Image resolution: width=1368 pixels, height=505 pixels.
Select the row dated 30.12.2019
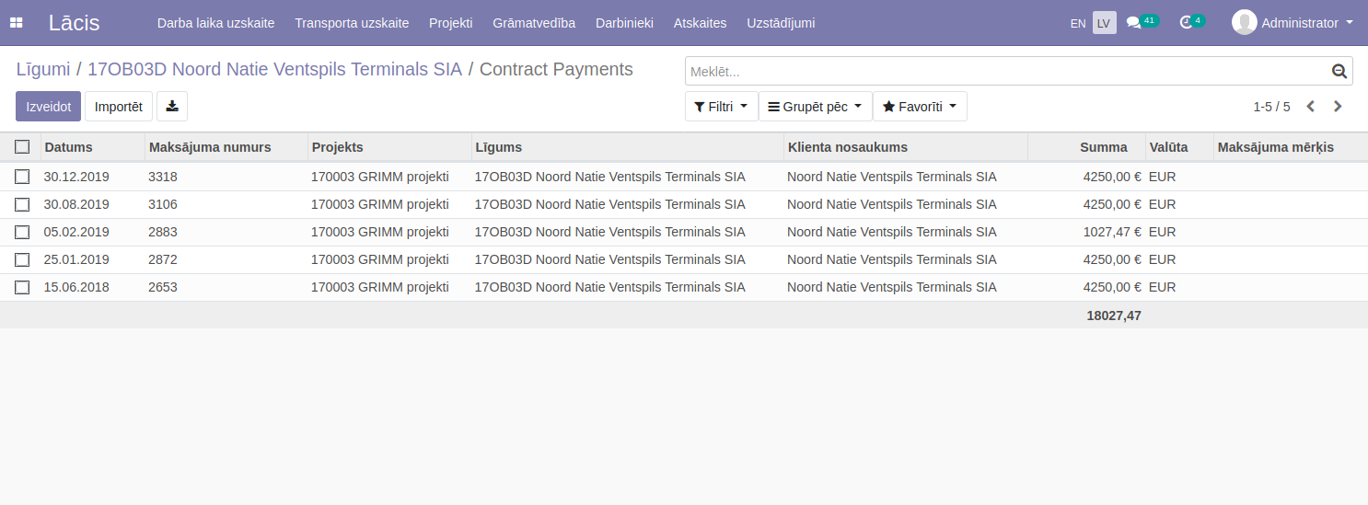point(22,177)
